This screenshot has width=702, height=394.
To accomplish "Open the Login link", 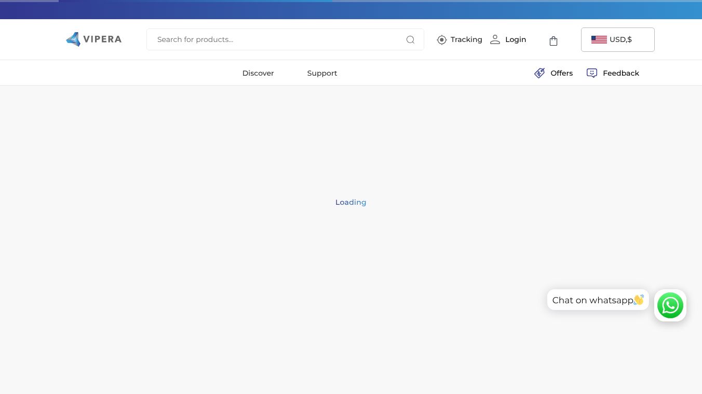I will click(x=516, y=39).
